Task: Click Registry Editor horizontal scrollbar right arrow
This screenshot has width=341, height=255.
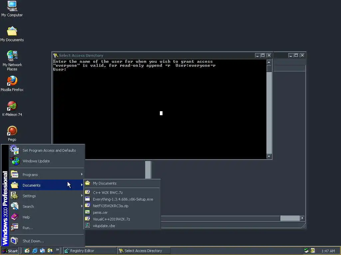Action: (x=302, y=218)
